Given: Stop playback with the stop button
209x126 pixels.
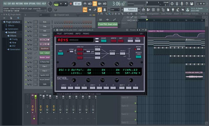Looking at the screenshot, I should [x=65, y=4].
